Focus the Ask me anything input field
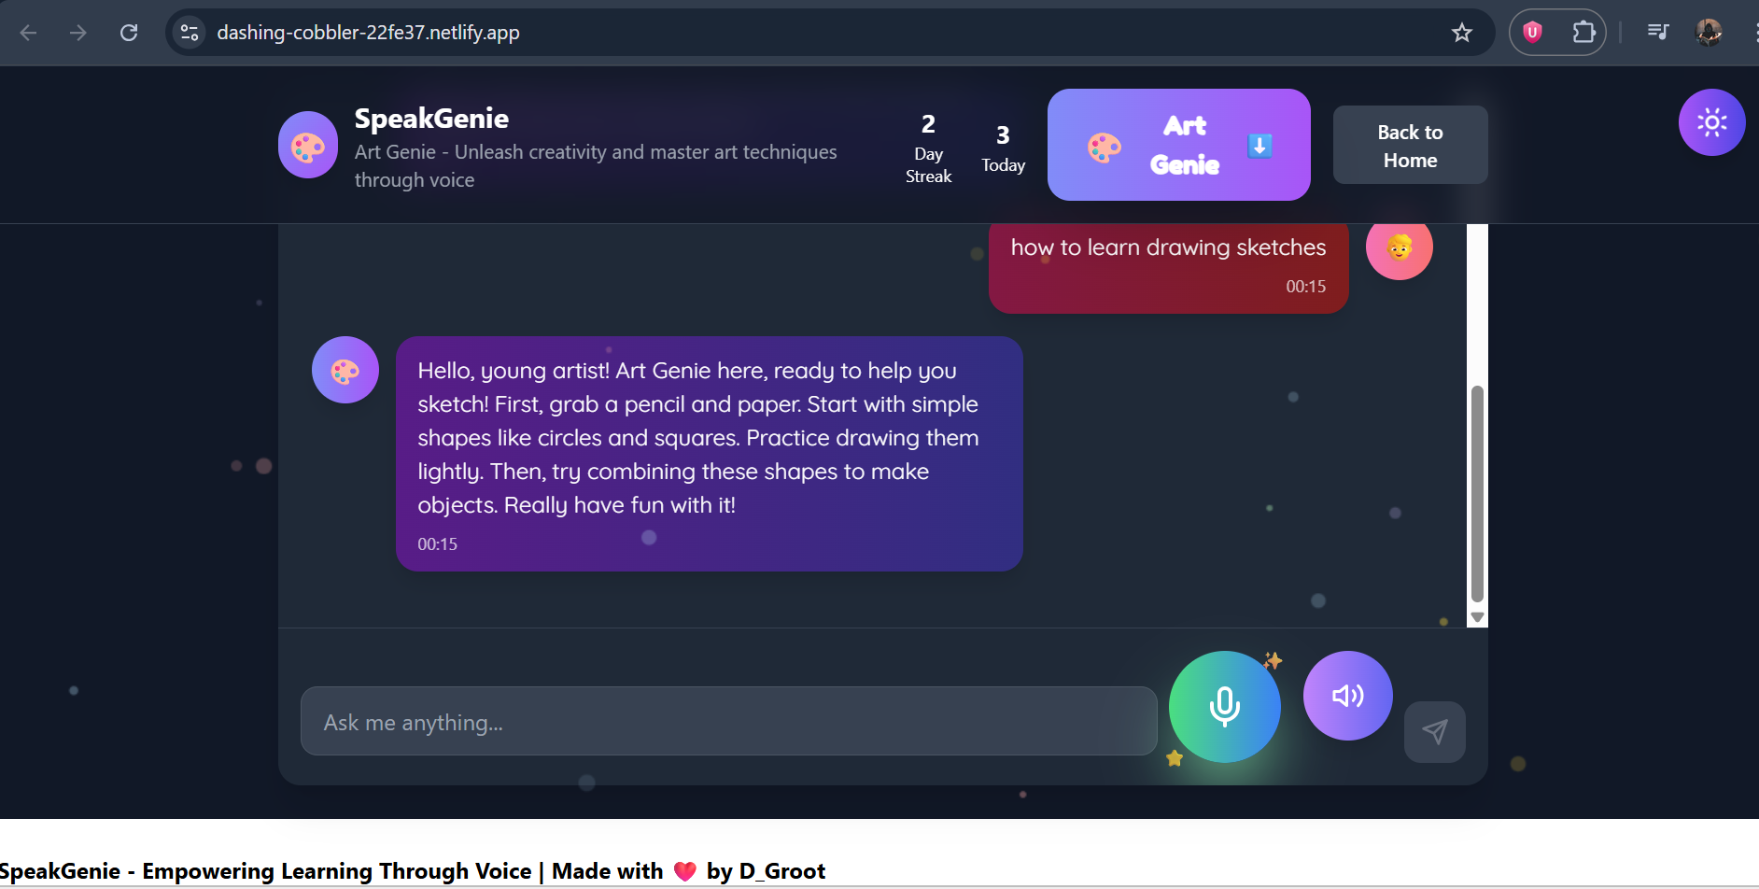 728,721
